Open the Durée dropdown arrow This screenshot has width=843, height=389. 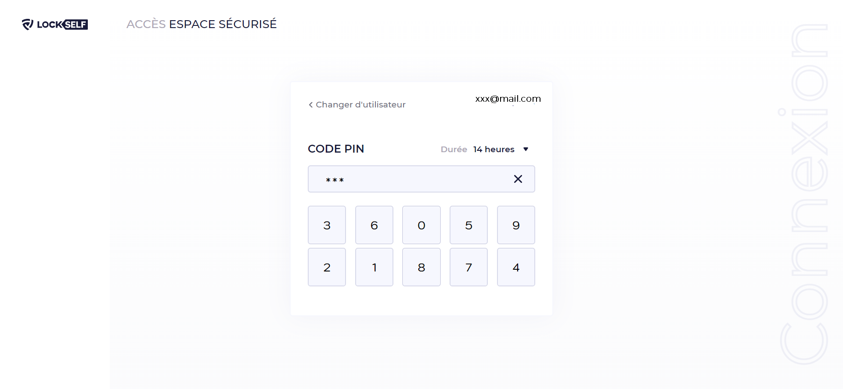tap(526, 150)
